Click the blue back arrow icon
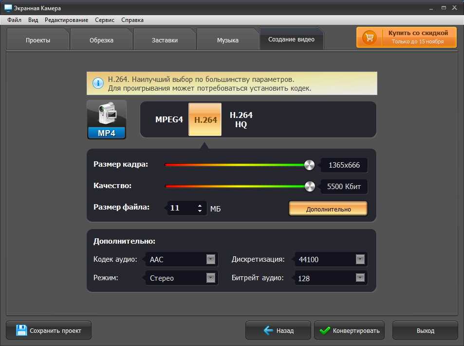 pos(268,330)
